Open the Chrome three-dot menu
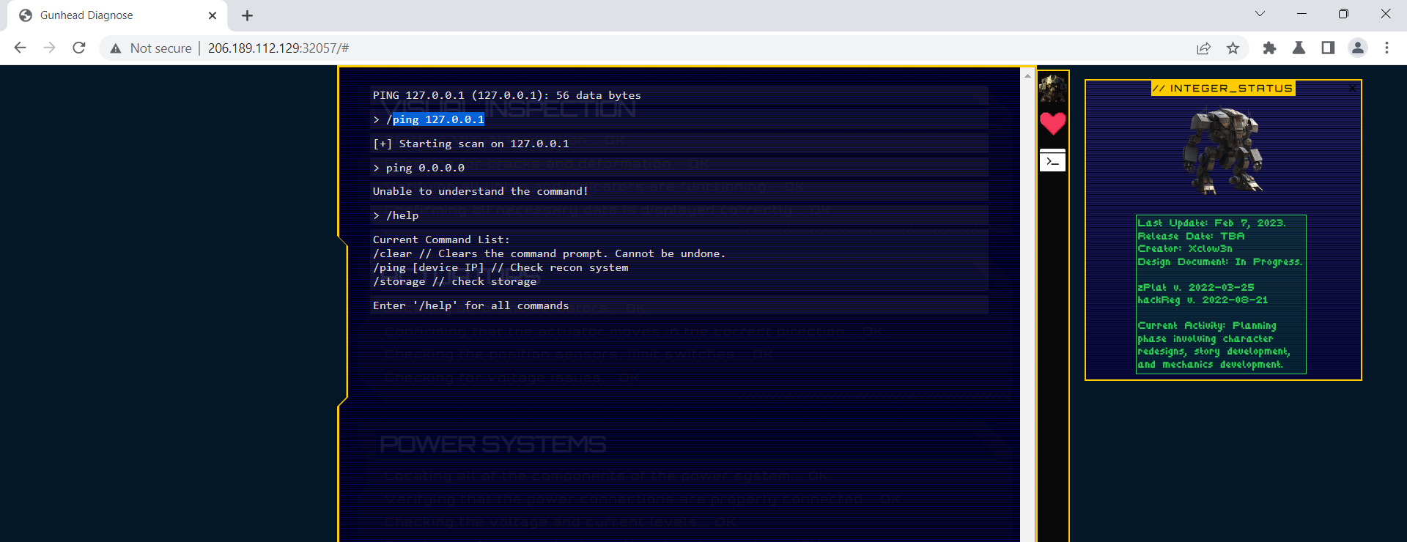Image resolution: width=1407 pixels, height=542 pixels. [x=1386, y=48]
